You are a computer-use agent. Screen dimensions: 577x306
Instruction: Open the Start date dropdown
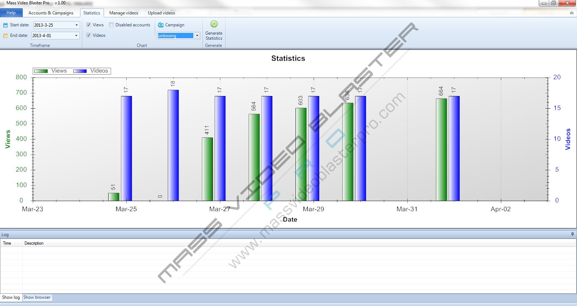click(77, 25)
